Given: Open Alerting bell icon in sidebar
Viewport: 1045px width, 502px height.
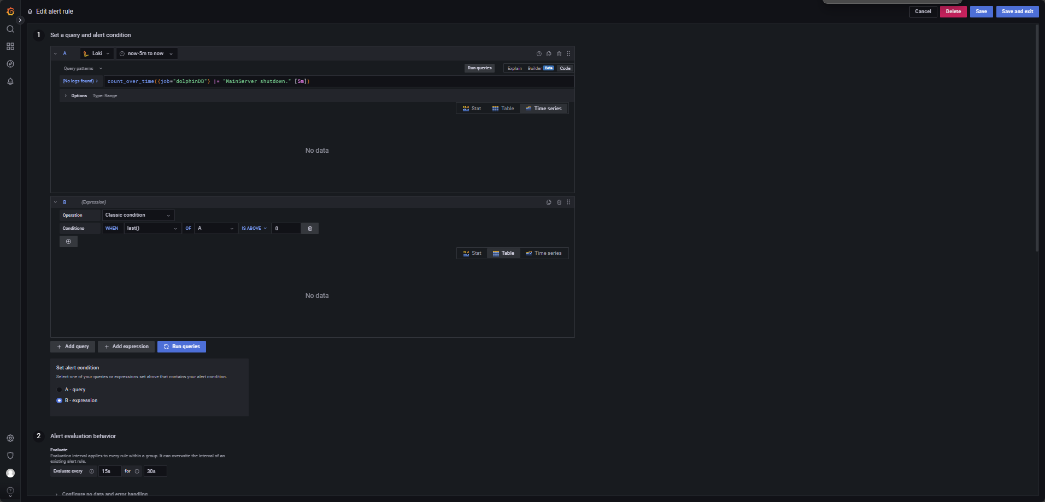Looking at the screenshot, I should 10,81.
